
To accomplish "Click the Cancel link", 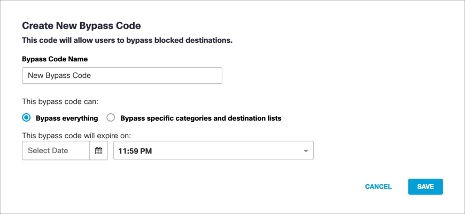I will 378,187.
